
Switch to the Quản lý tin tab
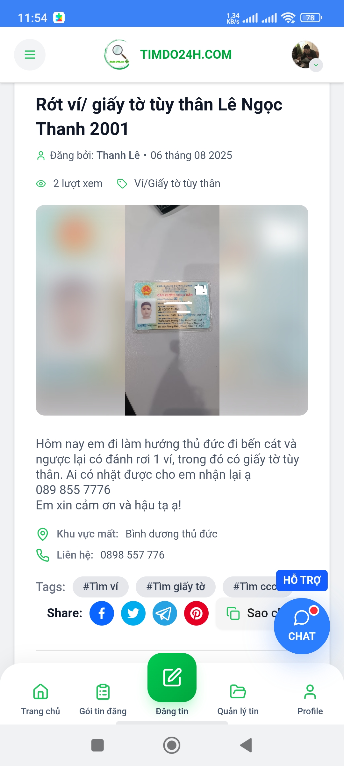[238, 699]
